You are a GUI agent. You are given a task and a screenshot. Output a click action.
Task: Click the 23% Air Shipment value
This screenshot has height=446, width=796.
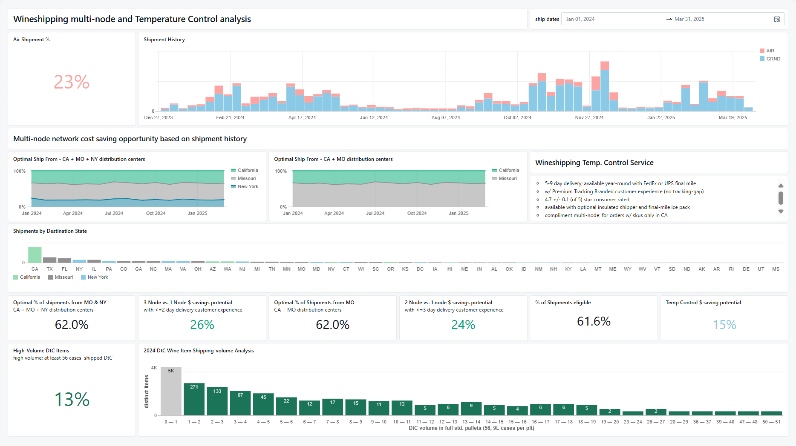pos(72,82)
